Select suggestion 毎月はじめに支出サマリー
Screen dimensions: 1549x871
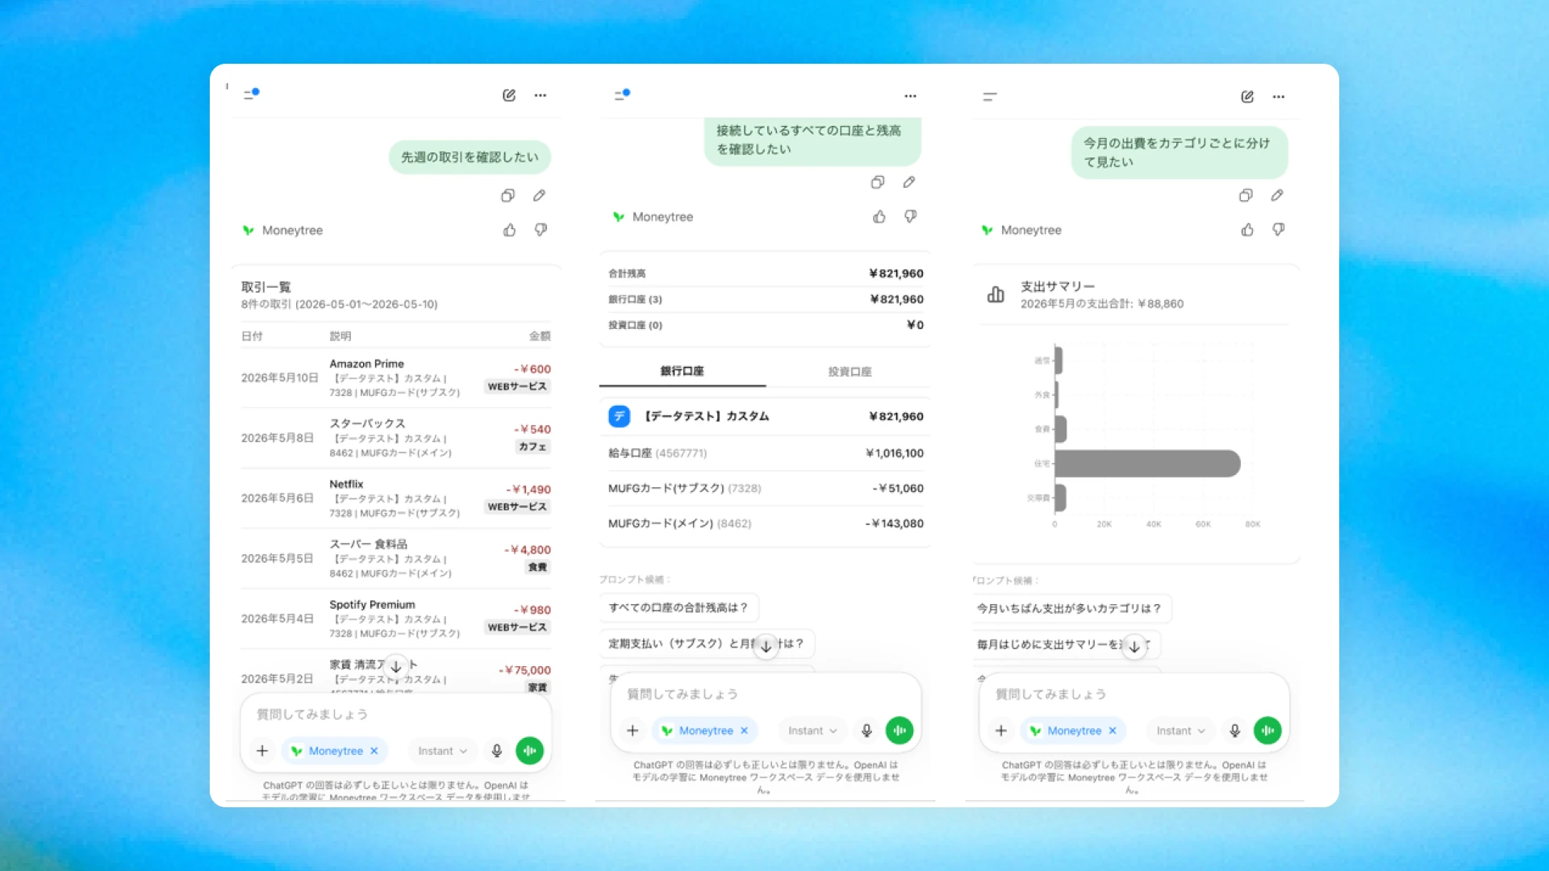click(x=1065, y=644)
